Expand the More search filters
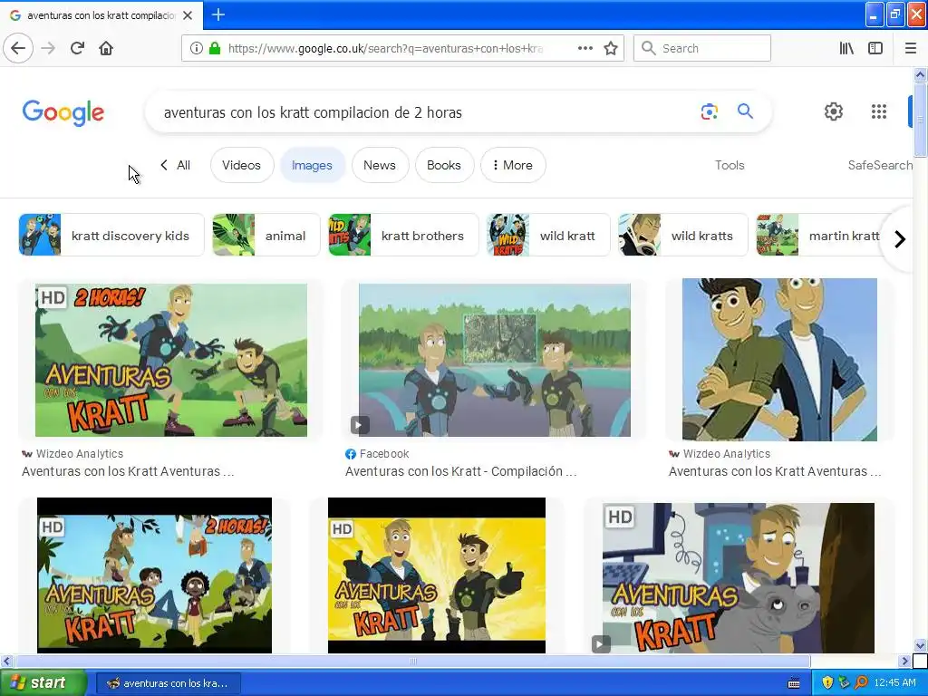The width and height of the screenshot is (928, 696). [x=513, y=165]
